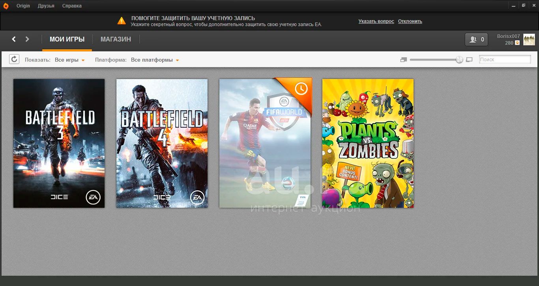539x286 pixels.
Task: Switch to the МАГАЗИН tab
Action: coord(116,40)
